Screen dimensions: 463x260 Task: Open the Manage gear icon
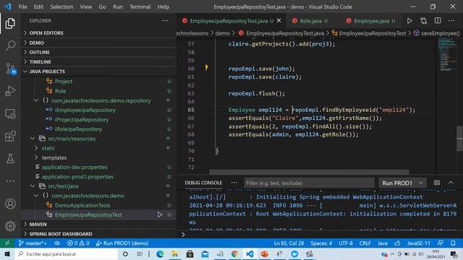click(x=10, y=226)
